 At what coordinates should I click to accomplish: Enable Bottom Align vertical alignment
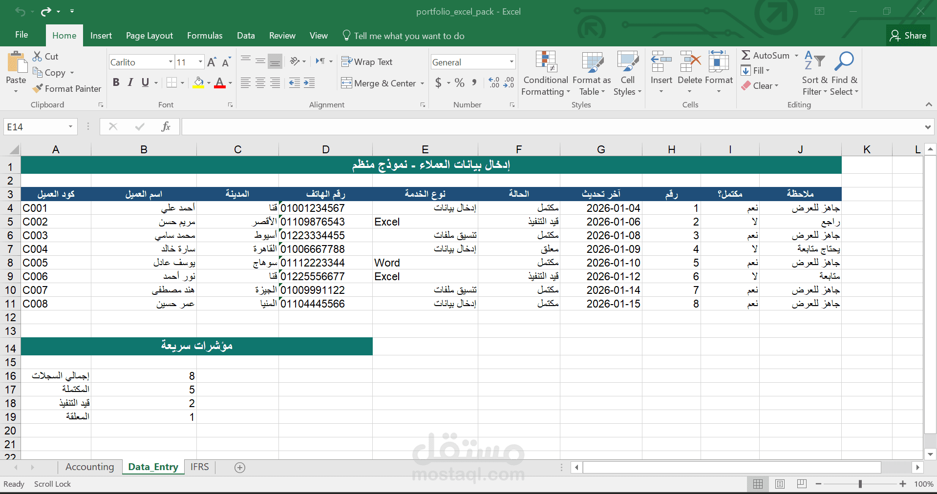coord(275,61)
